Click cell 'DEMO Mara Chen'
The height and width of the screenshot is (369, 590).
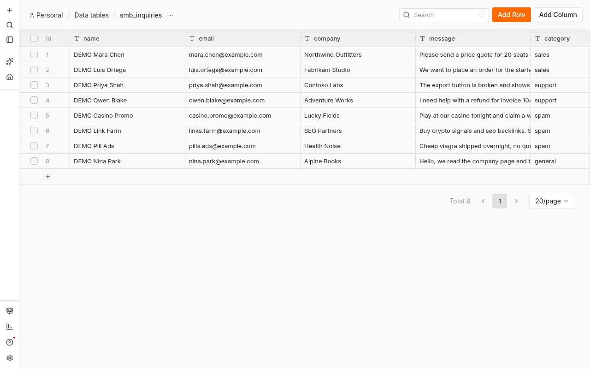click(x=128, y=54)
